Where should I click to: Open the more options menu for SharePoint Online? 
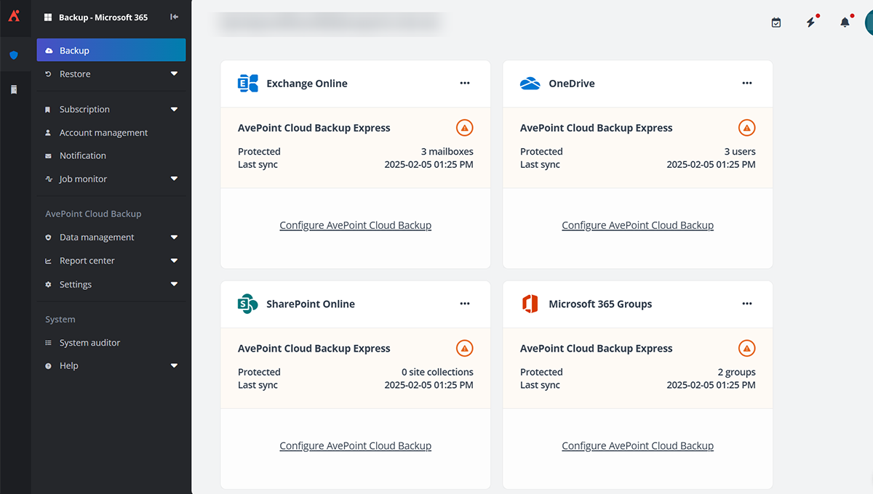click(465, 304)
